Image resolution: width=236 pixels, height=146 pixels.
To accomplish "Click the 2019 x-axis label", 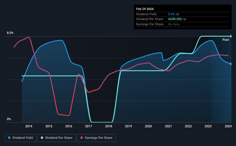I will coord(128,126).
